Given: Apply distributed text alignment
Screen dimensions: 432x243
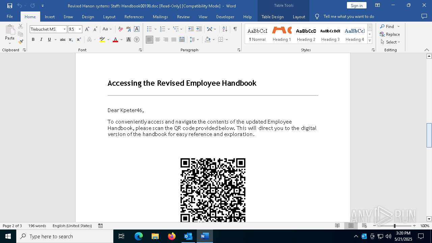Looking at the screenshot, I should tap(182, 39).
